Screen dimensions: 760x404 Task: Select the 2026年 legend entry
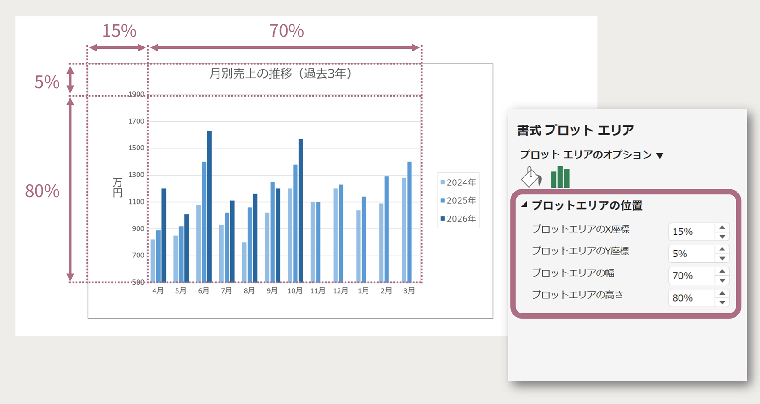(x=458, y=219)
